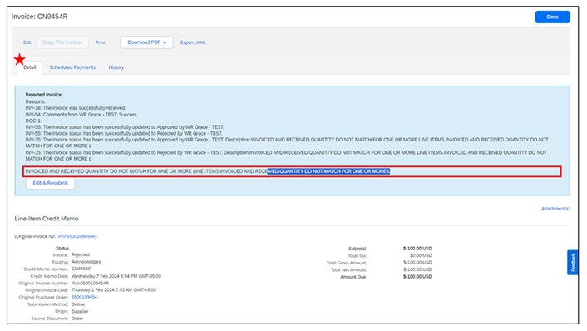Click the Print link
This screenshot has height=331, width=587.
(100, 42)
